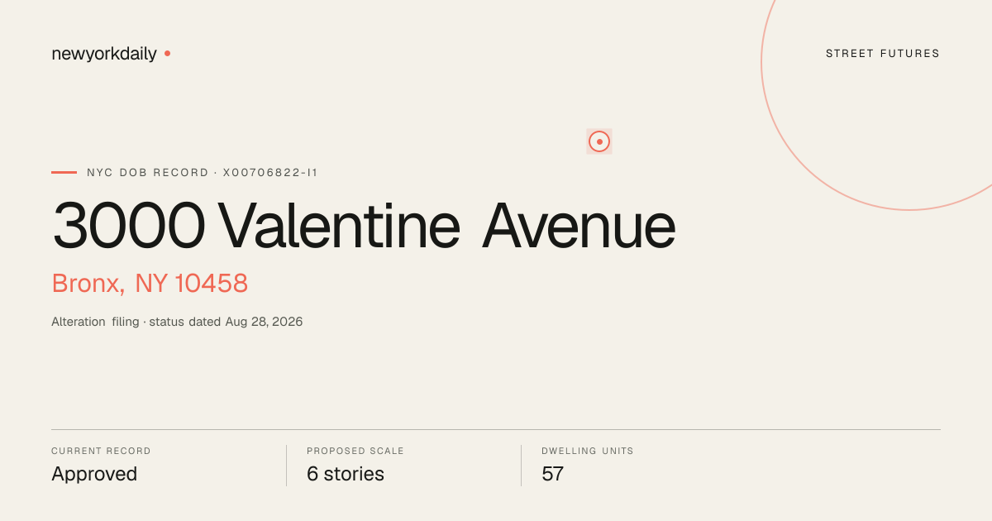The height and width of the screenshot is (521, 992).
Task: Click the orange dash before NYC DOB
Action: 64,172
